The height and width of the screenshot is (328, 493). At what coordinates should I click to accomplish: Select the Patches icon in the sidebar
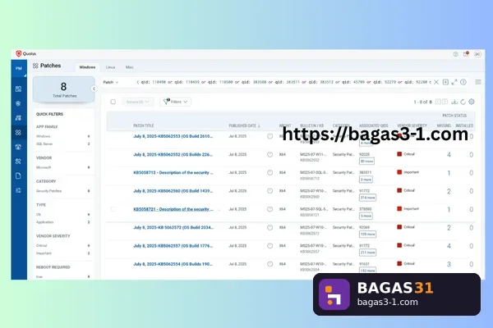(18, 133)
